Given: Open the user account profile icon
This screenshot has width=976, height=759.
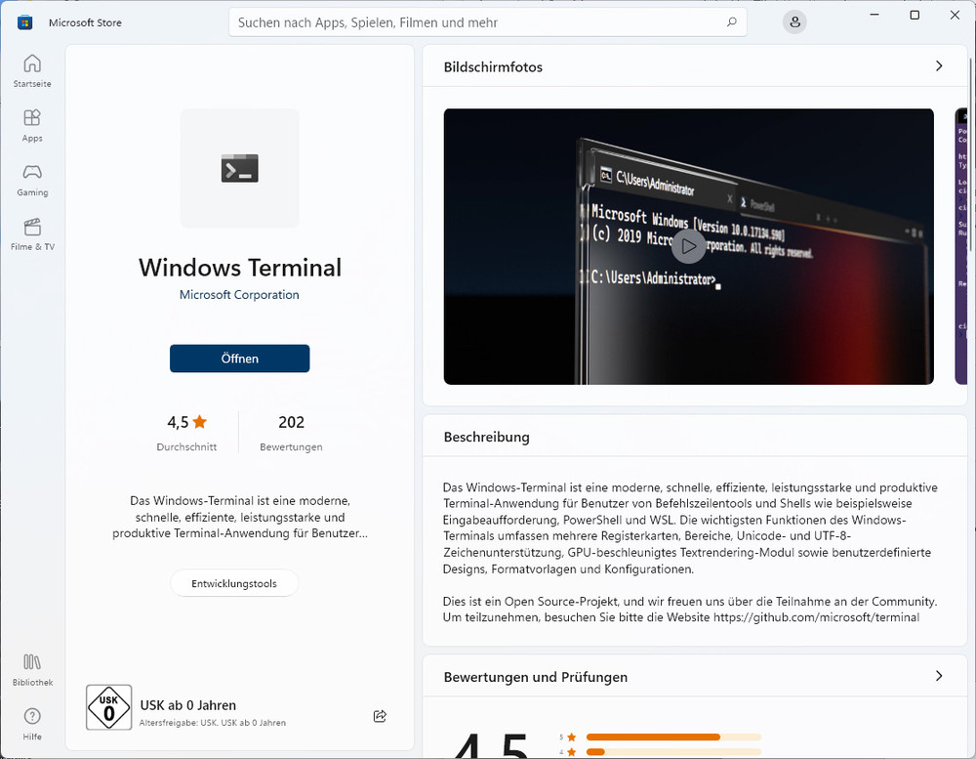Looking at the screenshot, I should coord(794,22).
